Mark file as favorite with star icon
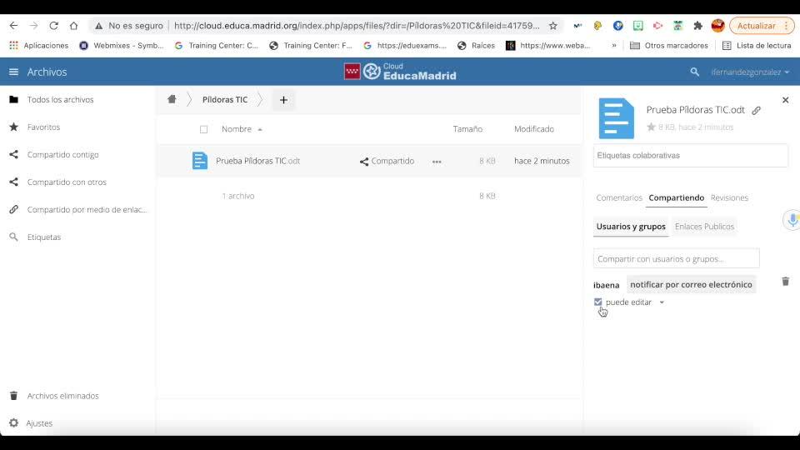800x450 pixels. point(651,127)
